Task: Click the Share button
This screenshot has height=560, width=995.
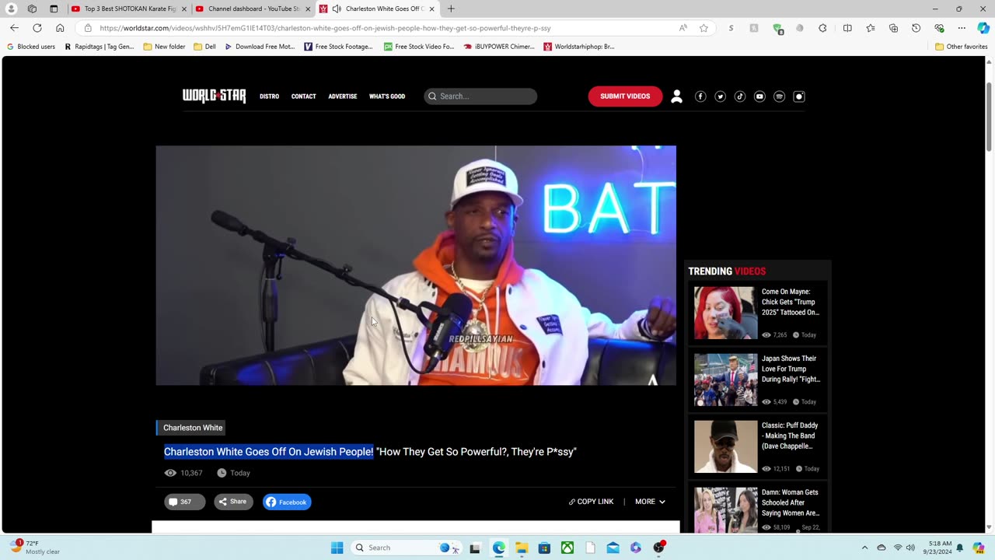Action: click(x=233, y=502)
